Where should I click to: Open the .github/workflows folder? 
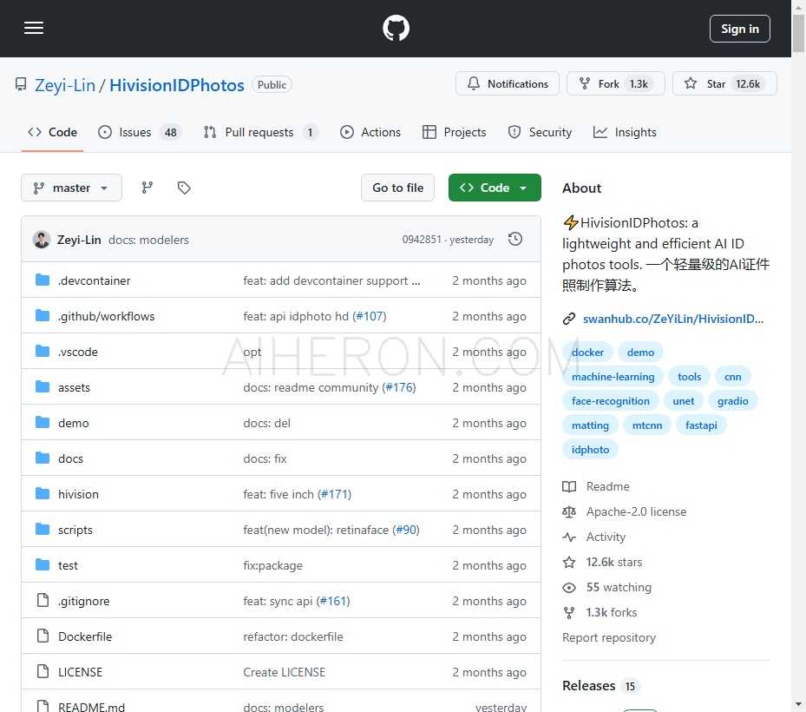pyautogui.click(x=107, y=316)
